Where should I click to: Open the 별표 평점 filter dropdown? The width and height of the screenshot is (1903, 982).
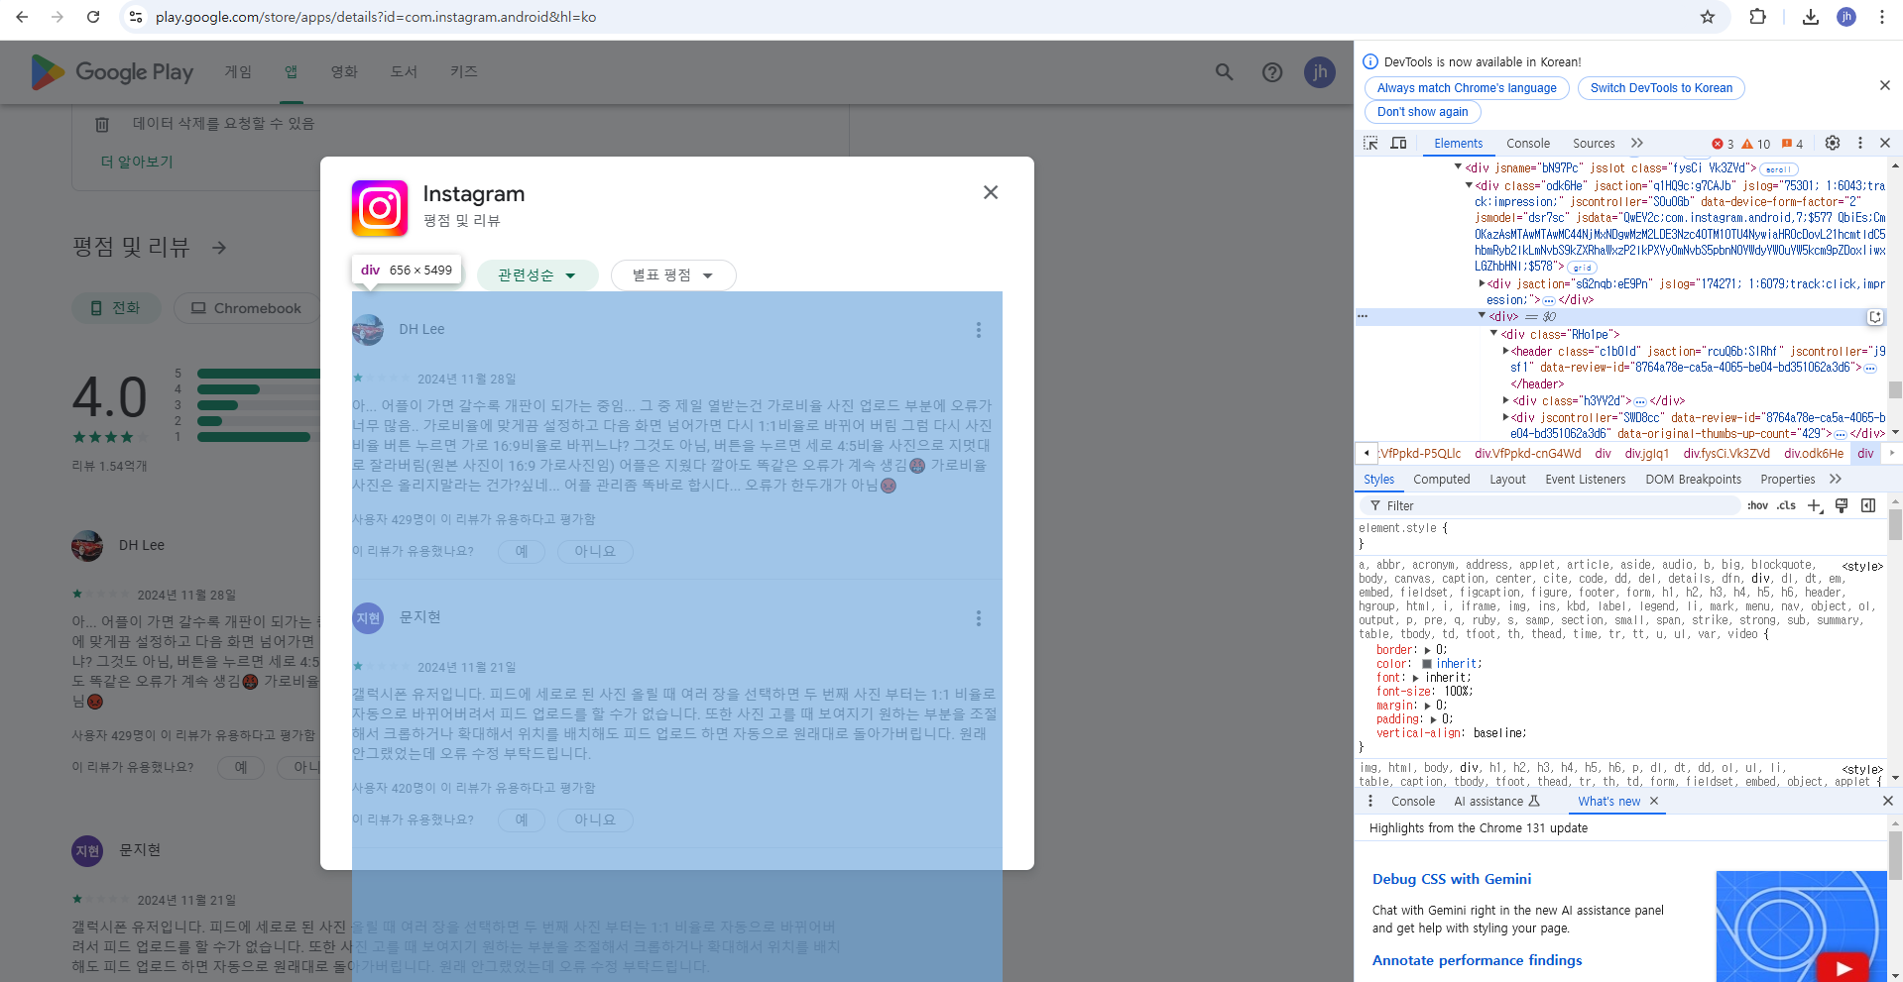[x=673, y=275]
